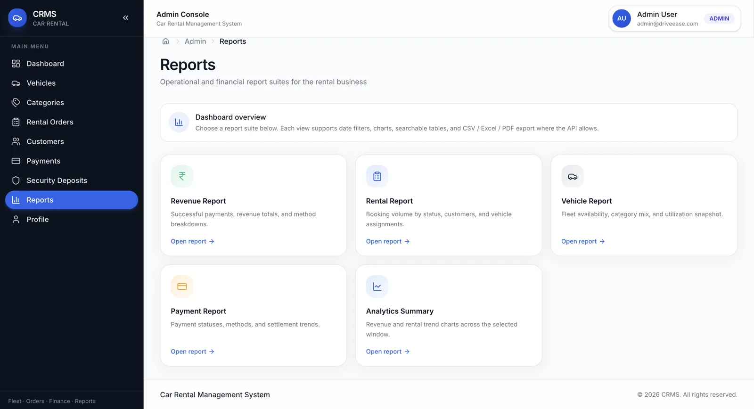This screenshot has width=754, height=409.
Task: Click the Reports page heading
Action: (x=188, y=65)
